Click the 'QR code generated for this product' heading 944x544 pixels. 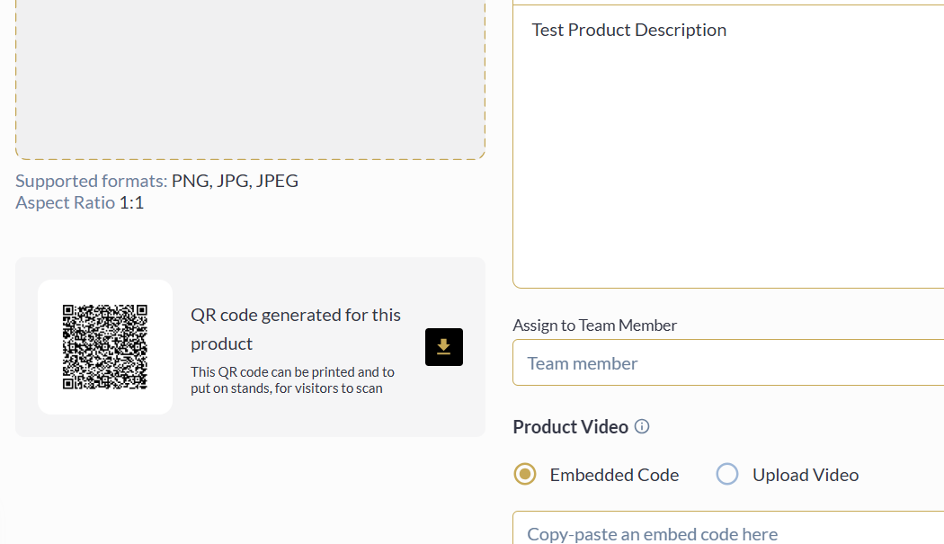(x=296, y=329)
